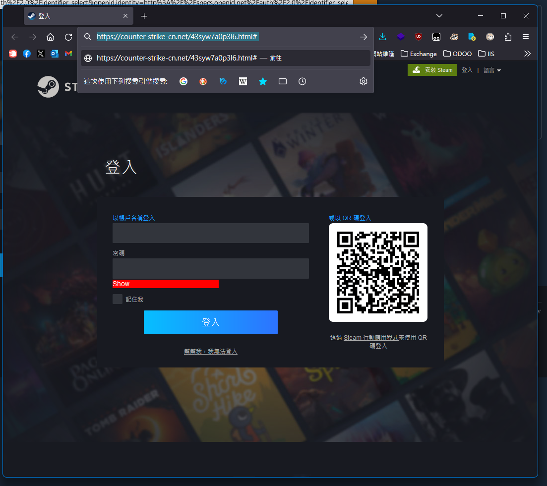
Task: Select the URL suggestion row with 前往
Action: (x=225, y=58)
